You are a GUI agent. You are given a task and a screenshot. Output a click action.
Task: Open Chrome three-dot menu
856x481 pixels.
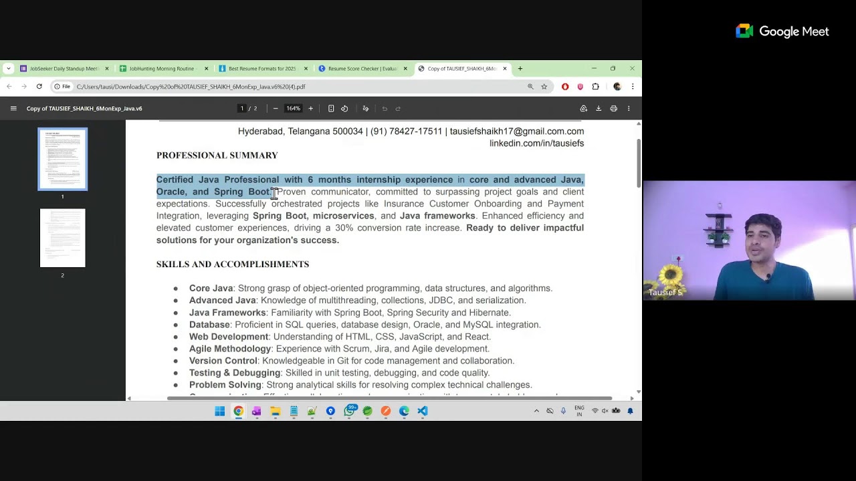pyautogui.click(x=633, y=86)
